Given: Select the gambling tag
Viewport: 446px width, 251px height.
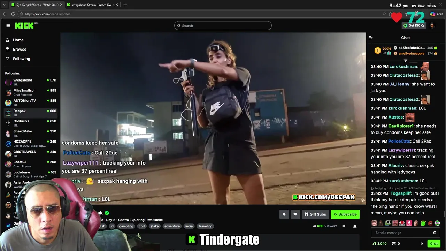Looking at the screenshot, I should (x=126, y=226).
